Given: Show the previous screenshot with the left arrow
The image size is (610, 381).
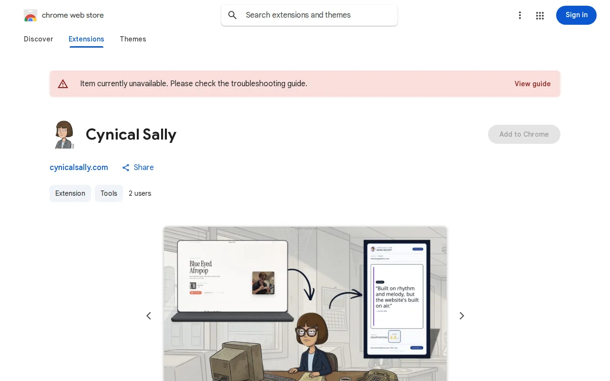Looking at the screenshot, I should 149,316.
